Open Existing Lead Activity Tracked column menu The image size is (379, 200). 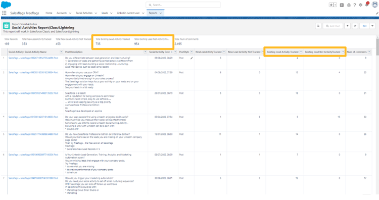click(x=301, y=52)
